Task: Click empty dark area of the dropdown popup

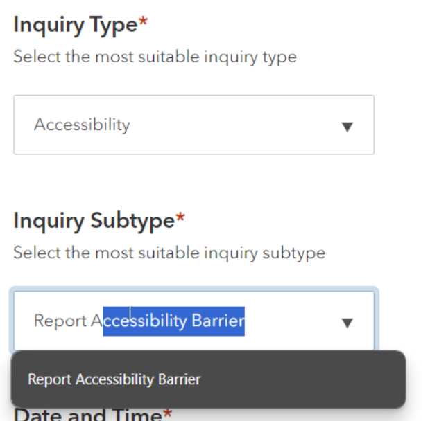Action: coord(305,379)
